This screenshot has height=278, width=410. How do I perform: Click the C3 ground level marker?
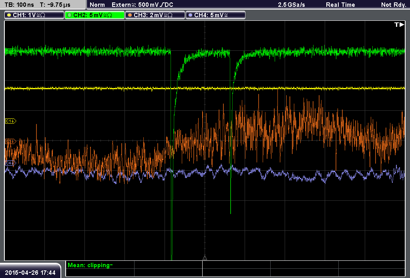(11, 141)
